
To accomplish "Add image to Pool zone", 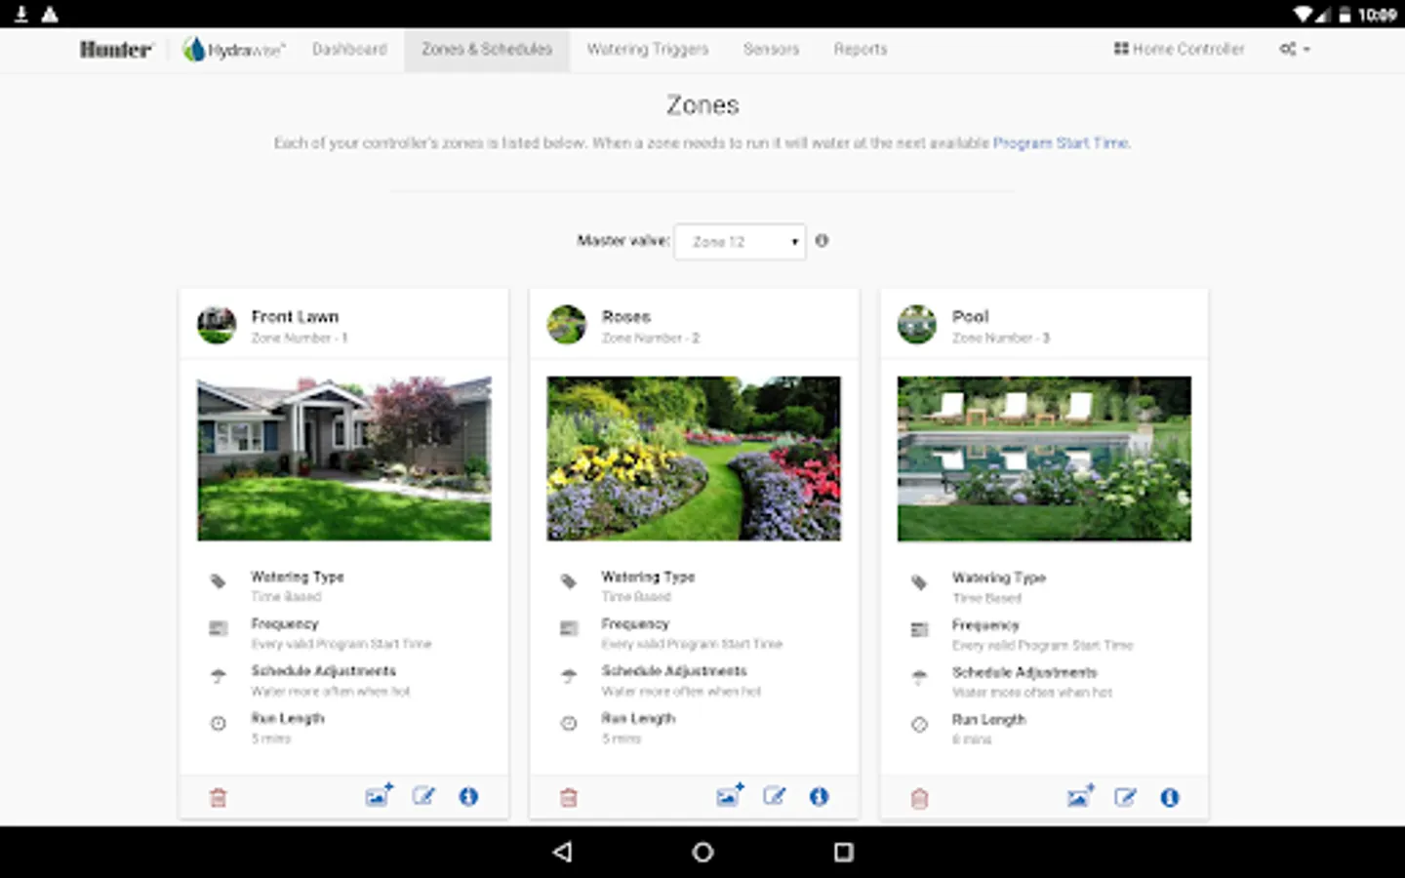I will pos(1081,796).
